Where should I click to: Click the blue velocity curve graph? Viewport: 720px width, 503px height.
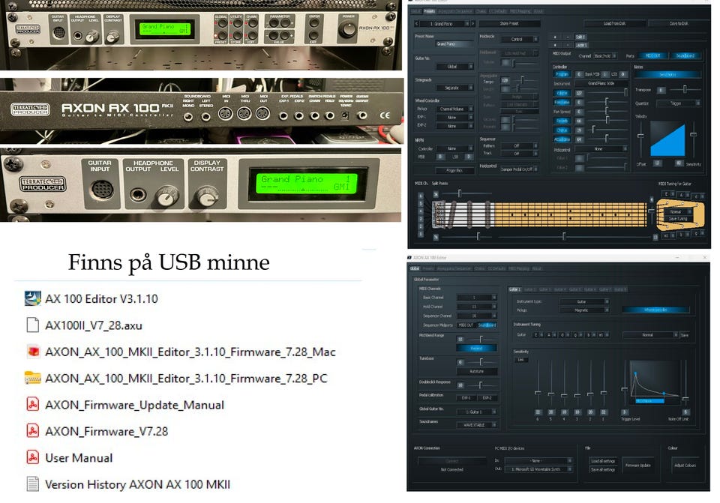pos(667,139)
